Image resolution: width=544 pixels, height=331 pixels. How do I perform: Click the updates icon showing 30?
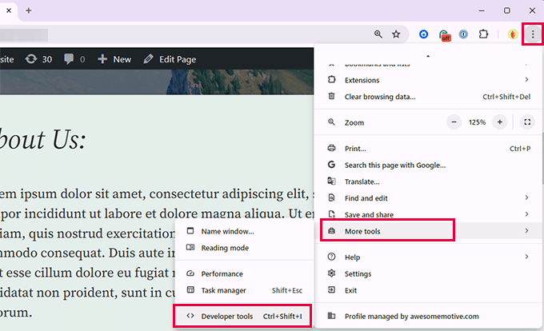click(x=38, y=59)
